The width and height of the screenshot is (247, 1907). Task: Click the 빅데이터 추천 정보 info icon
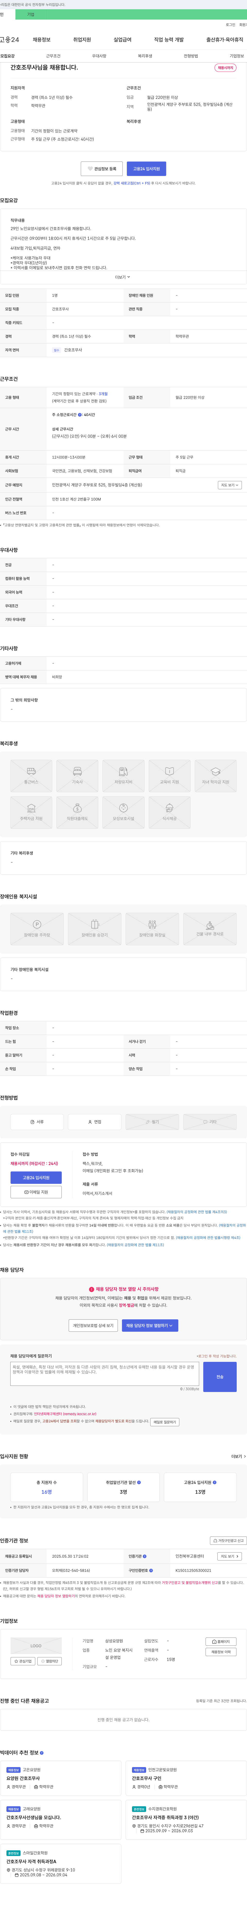(x=41, y=1753)
